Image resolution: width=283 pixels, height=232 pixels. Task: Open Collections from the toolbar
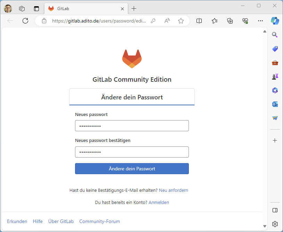(230, 21)
